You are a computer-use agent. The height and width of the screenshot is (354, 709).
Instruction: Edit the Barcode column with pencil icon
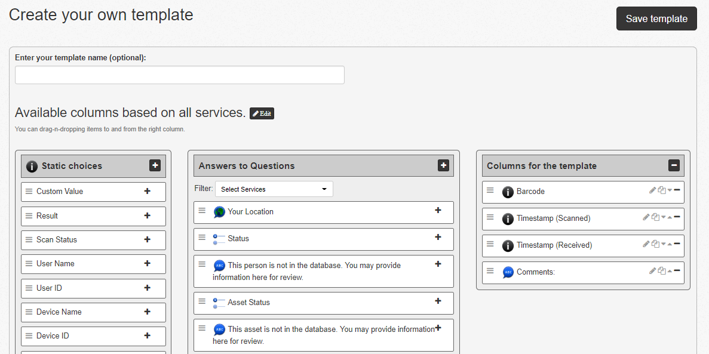coord(652,190)
